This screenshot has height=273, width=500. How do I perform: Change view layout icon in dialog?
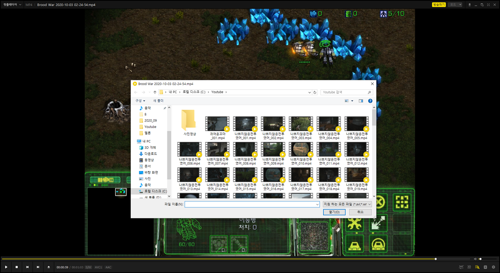tap(347, 101)
